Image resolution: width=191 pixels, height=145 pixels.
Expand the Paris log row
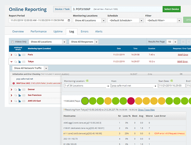tap(11, 55)
